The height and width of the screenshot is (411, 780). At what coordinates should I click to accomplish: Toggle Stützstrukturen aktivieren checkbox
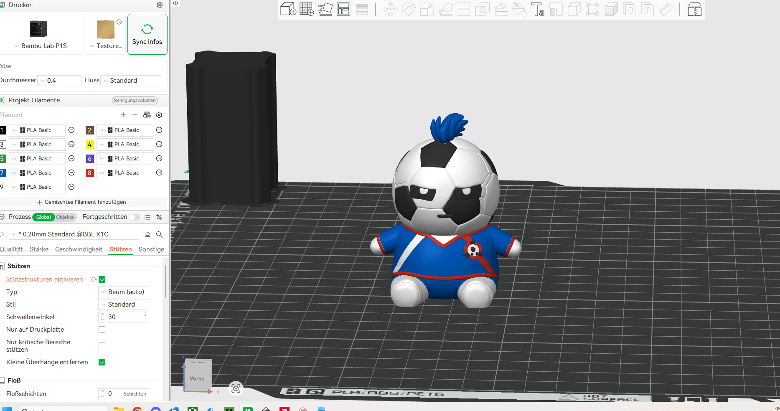click(102, 279)
